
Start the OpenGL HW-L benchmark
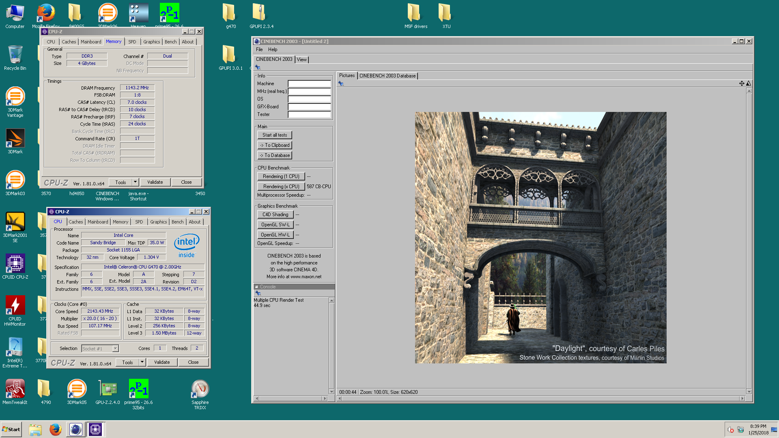(x=275, y=235)
